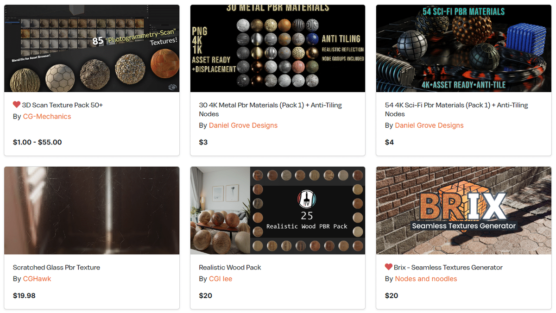Screen dimensions: 556x313
Task: Click the heart icon beside Brix Seamless Textures Generator
Action: point(389,267)
